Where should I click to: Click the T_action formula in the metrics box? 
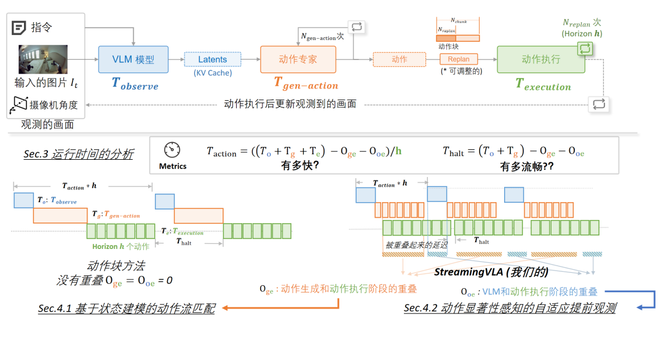[304, 151]
